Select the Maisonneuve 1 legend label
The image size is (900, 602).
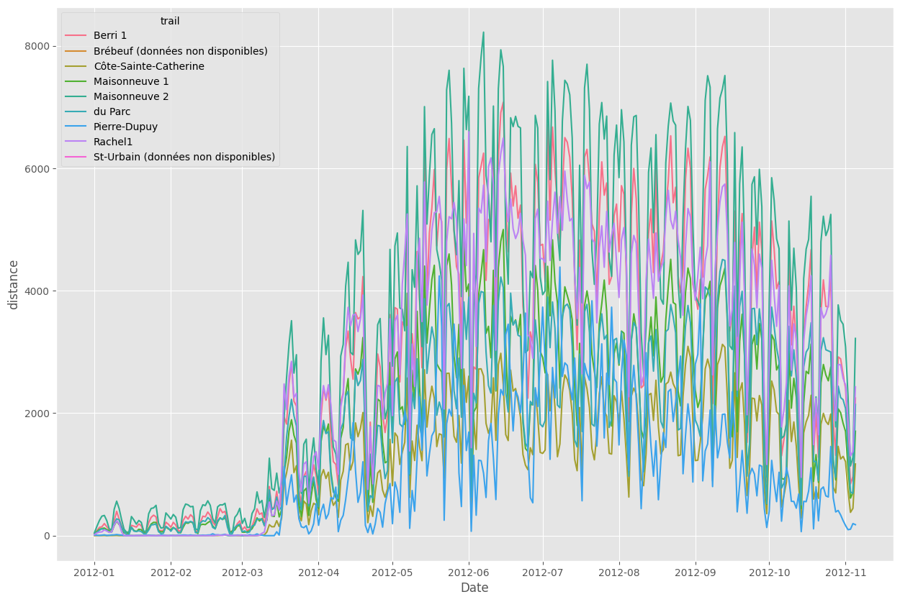(x=130, y=82)
